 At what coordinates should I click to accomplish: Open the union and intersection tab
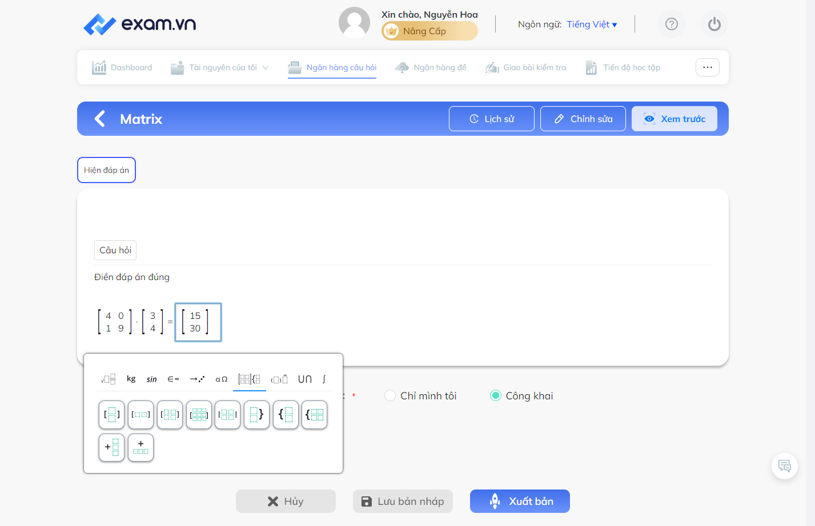click(305, 379)
